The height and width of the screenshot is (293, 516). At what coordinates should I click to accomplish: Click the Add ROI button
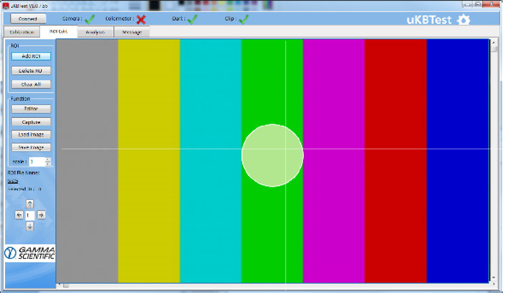coord(31,56)
